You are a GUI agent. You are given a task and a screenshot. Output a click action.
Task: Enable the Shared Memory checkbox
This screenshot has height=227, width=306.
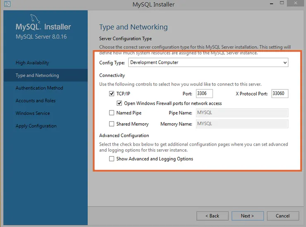tap(112, 124)
